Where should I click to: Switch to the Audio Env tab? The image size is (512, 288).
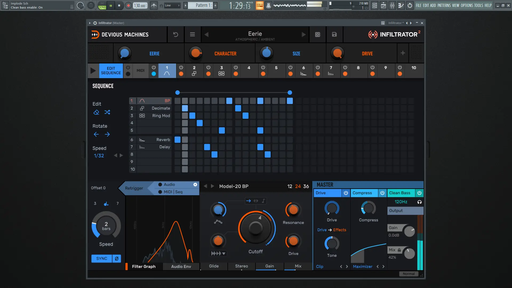181,266
